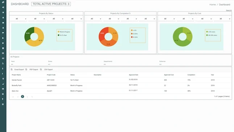Click the line chart icon in the sidebar

point(3,84)
